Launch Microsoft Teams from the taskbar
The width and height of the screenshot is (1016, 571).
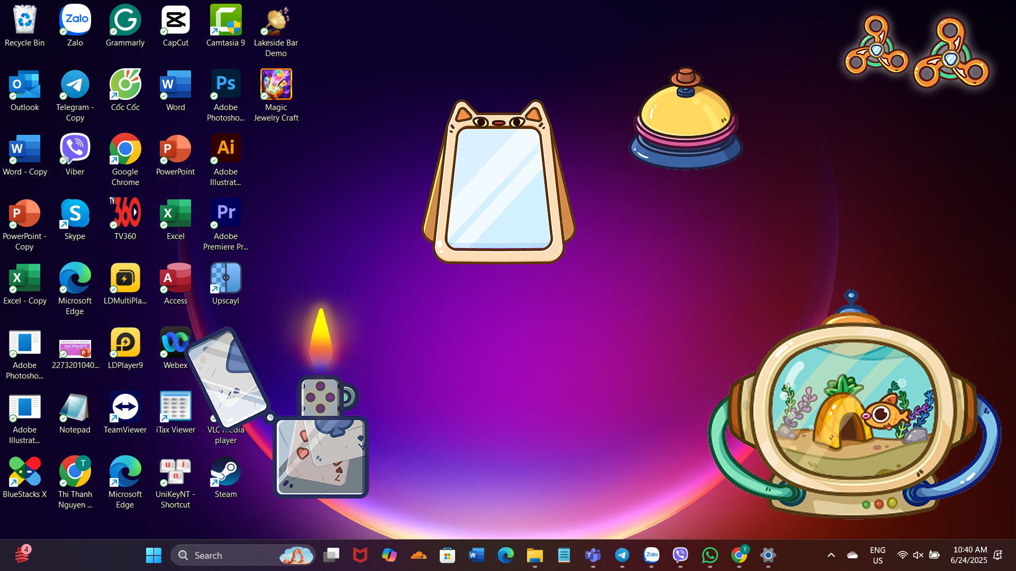[593, 555]
